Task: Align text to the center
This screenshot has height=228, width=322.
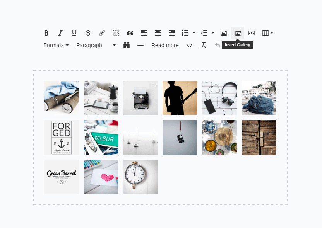Action: coord(158,33)
